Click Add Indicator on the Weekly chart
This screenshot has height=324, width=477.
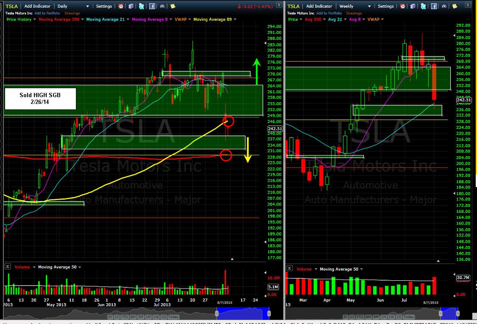tap(319, 6)
